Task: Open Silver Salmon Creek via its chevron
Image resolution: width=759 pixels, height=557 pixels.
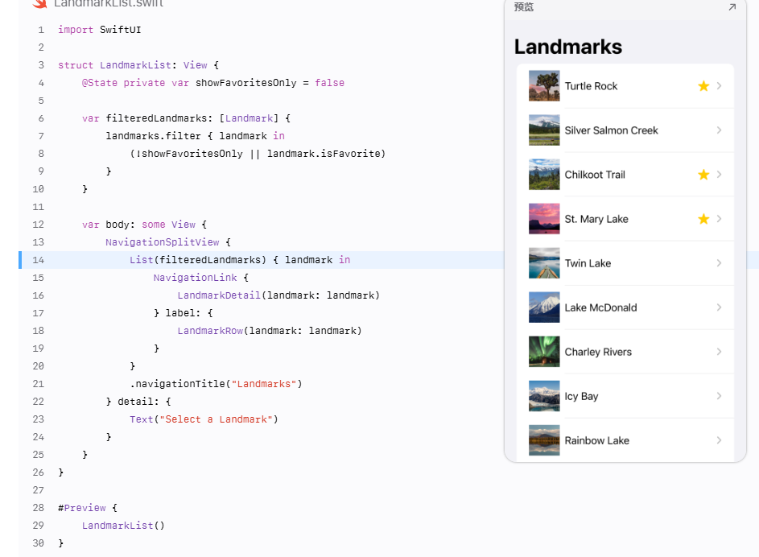Action: (x=720, y=130)
